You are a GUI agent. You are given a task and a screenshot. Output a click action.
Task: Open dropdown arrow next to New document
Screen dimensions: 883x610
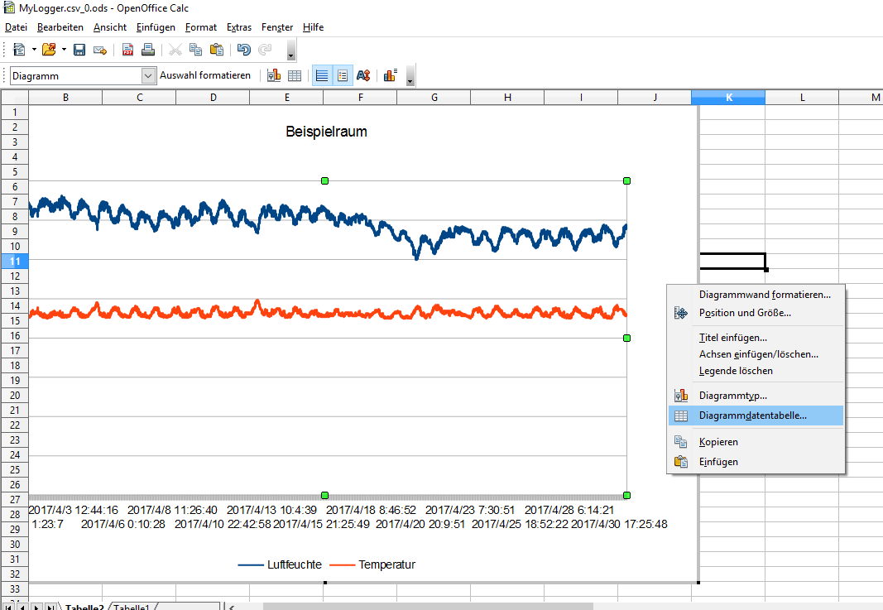34,50
